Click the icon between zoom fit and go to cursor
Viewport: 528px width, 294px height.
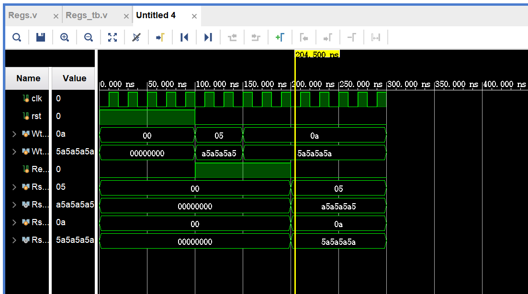[x=136, y=37]
